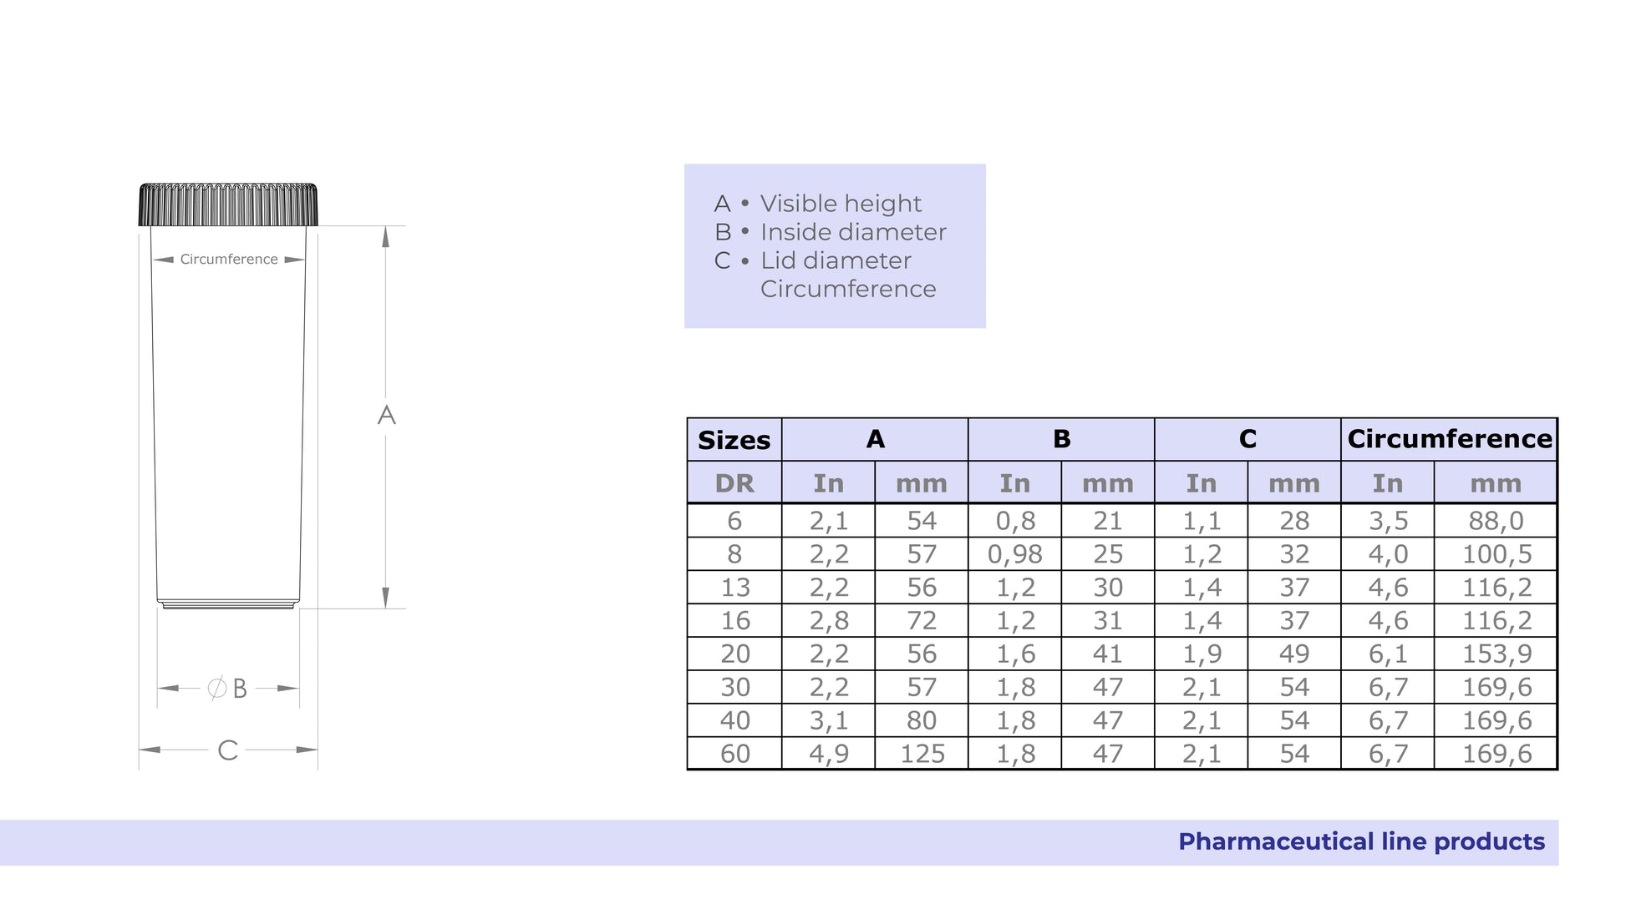Click "Visible height" in the legend box
This screenshot has height=914, width=1626.
coord(841,204)
